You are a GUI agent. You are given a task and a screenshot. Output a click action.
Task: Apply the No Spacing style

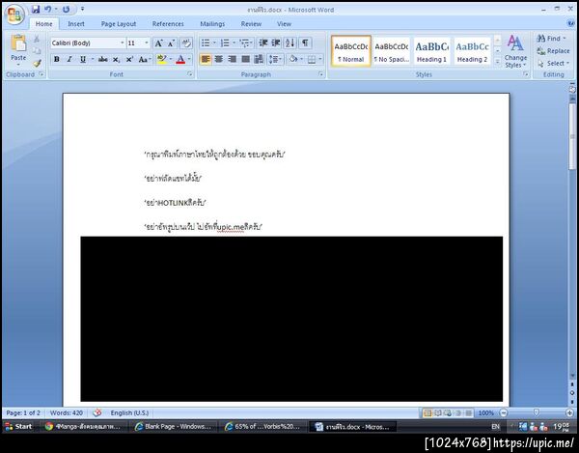click(392, 51)
